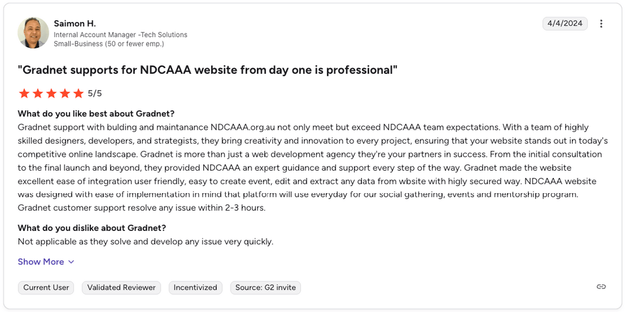Open the three-dot review options menu
The width and height of the screenshot is (625, 312).
click(601, 24)
